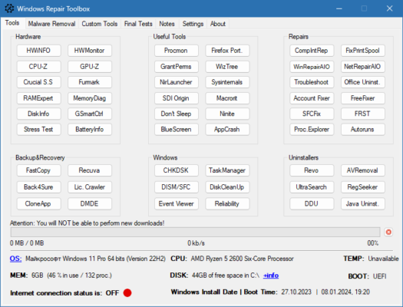Image resolution: width=403 pixels, height=307 pixels.
Task: Launch Recuva
Action: (x=90, y=170)
